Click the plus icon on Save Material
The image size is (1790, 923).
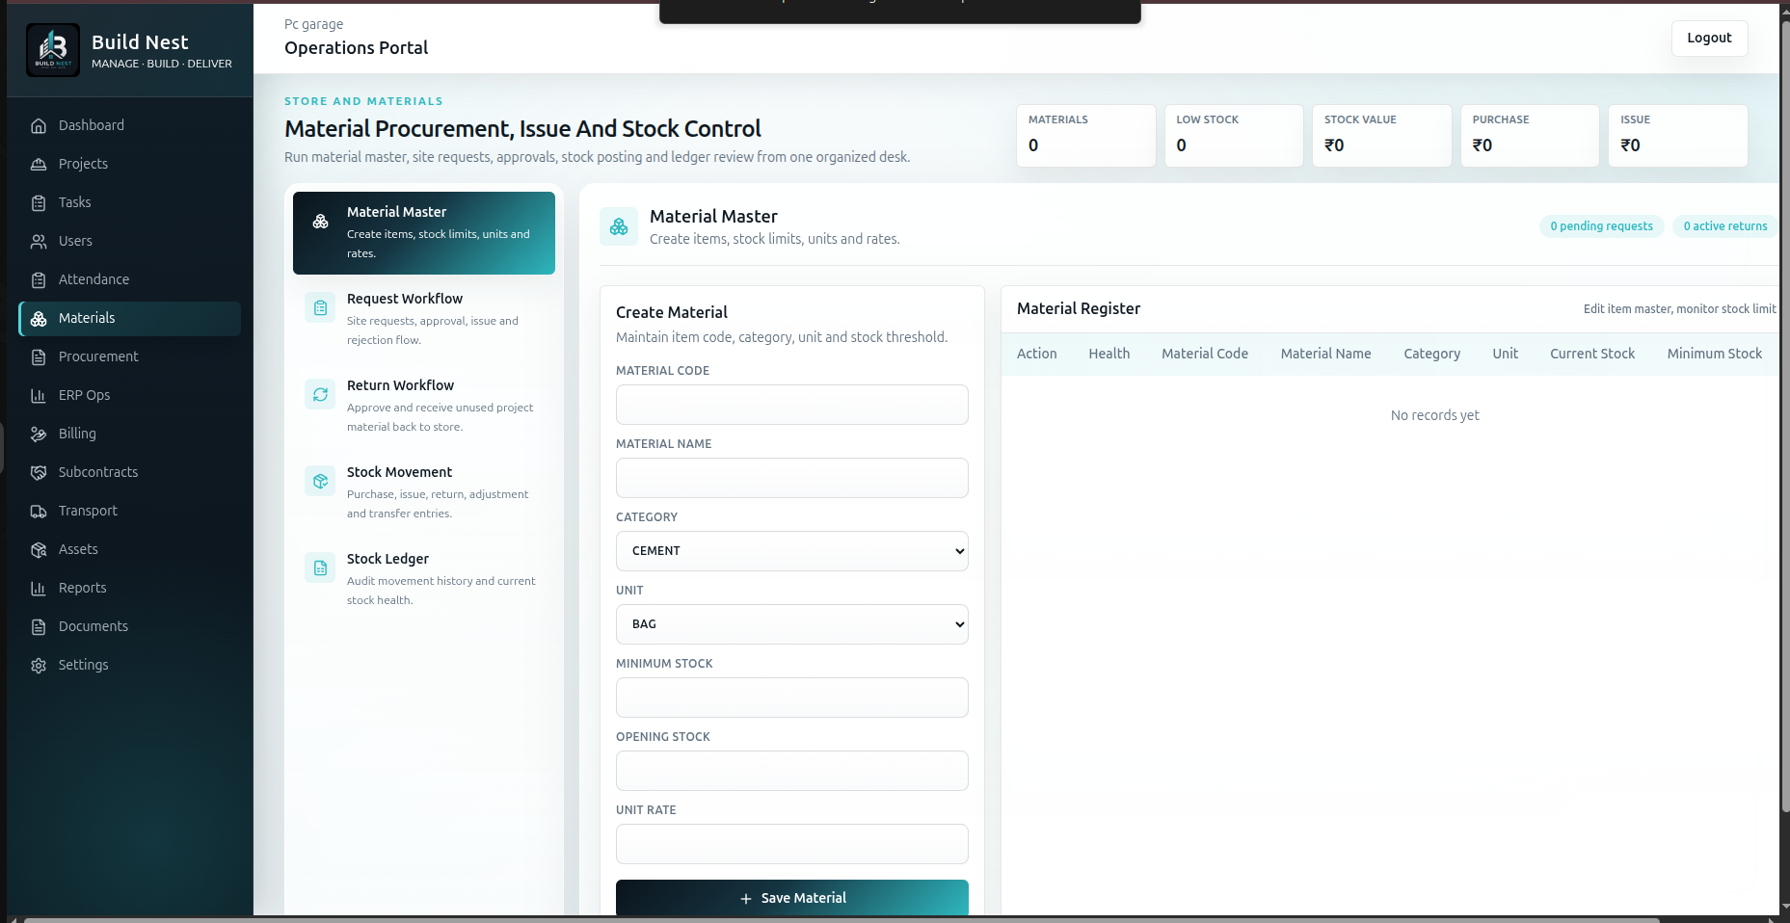pos(746,898)
